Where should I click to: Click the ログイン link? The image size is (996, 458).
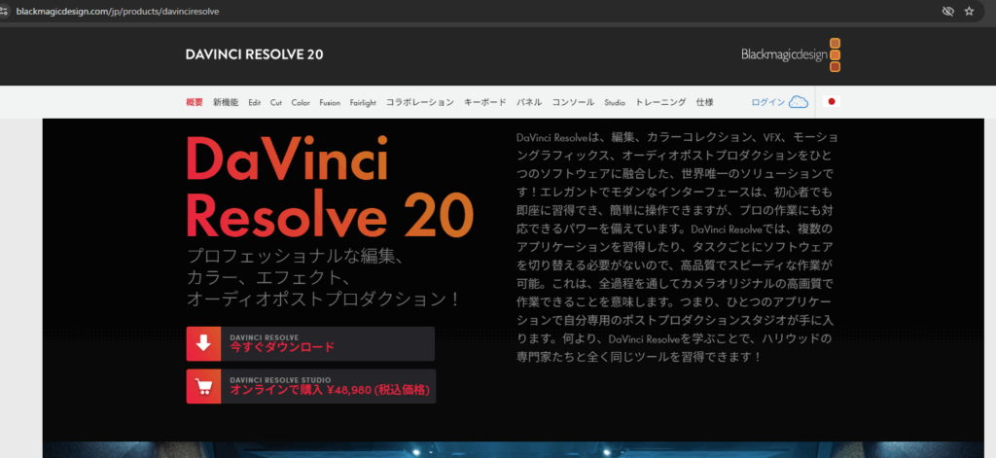click(x=767, y=102)
